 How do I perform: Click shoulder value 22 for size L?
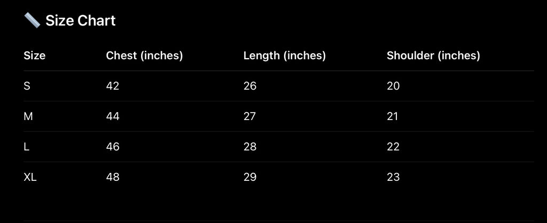(393, 147)
